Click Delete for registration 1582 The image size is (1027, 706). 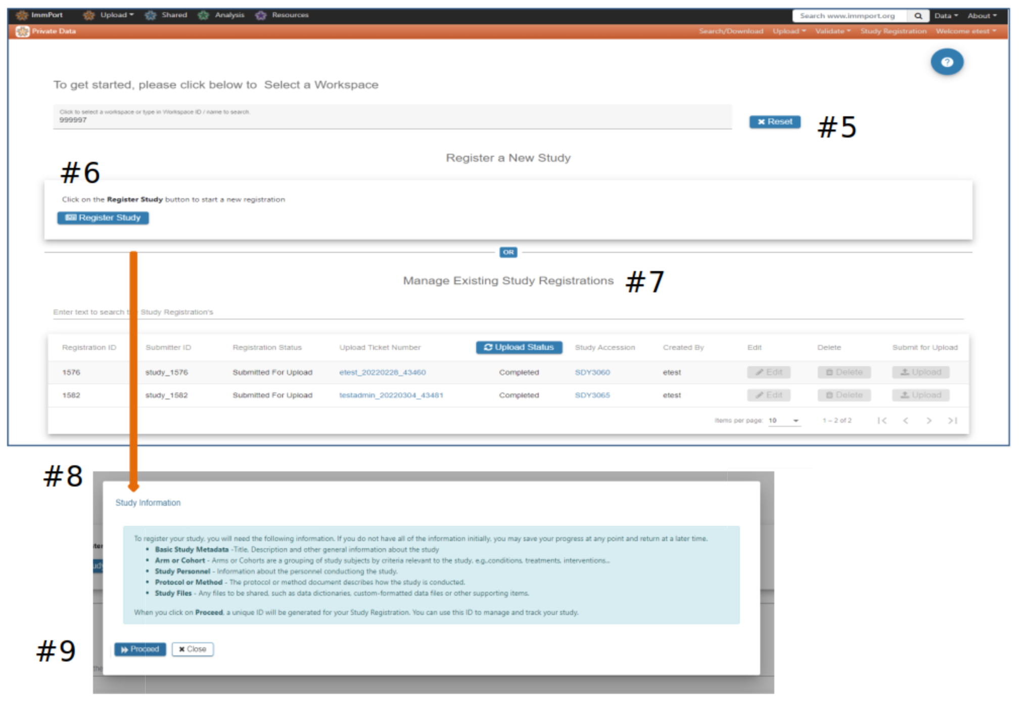(x=844, y=395)
